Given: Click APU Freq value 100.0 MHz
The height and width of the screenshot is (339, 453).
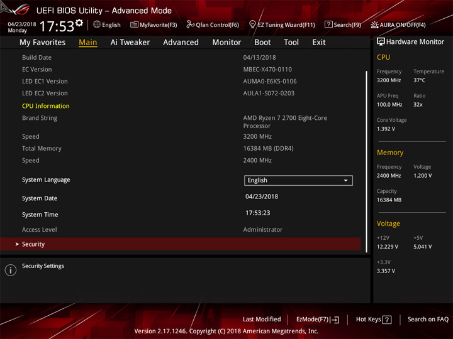Looking at the screenshot, I should coord(389,105).
